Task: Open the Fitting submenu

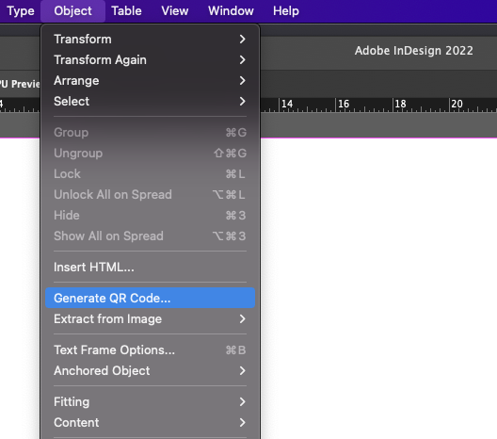Action: [x=150, y=401]
